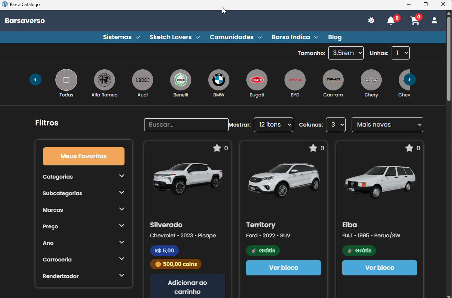Open the settings gear icon
Screen dimensions: 452x298
(x=371, y=21)
